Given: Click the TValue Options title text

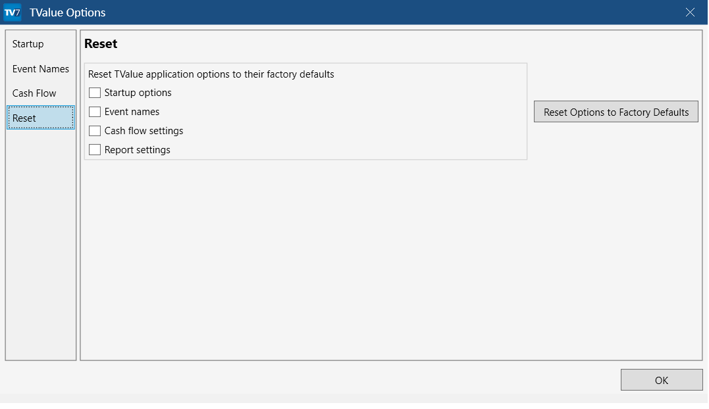Looking at the screenshot, I should tap(67, 12).
